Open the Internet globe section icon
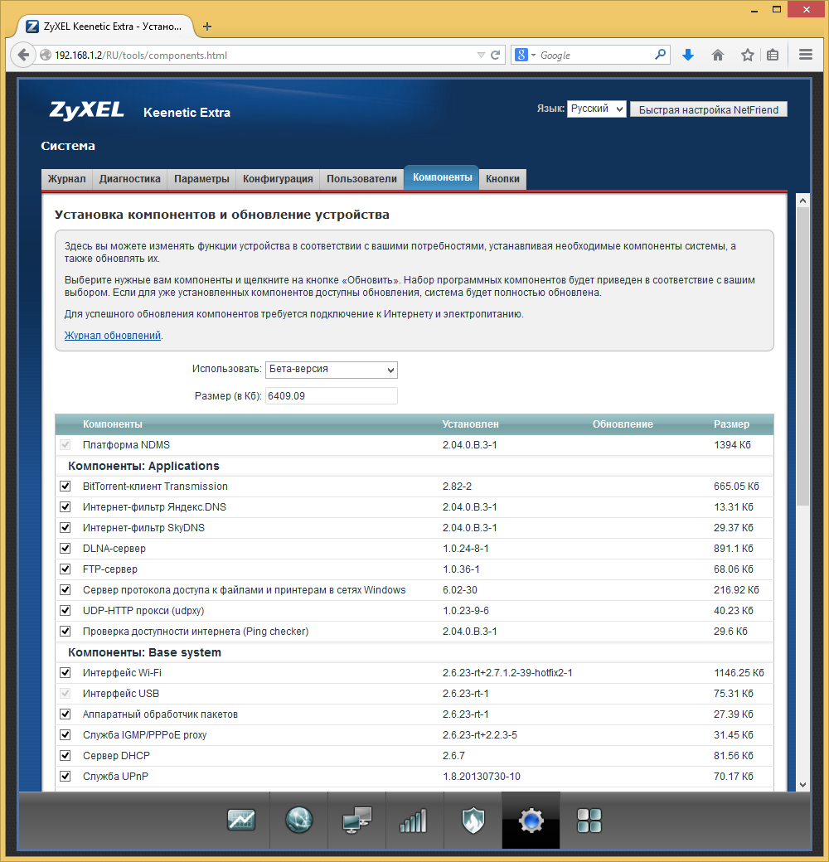Image resolution: width=829 pixels, height=862 pixels. coord(299,821)
